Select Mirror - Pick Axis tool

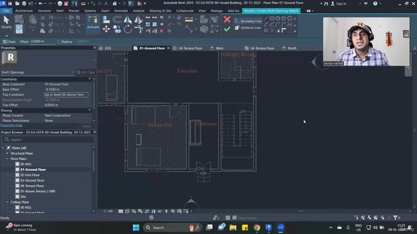128,19
